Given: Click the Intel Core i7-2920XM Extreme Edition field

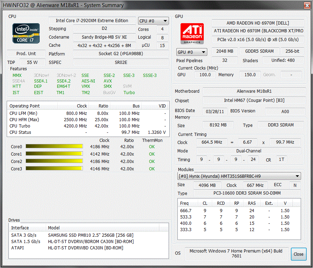Looking at the screenshot, I should coord(92,21).
